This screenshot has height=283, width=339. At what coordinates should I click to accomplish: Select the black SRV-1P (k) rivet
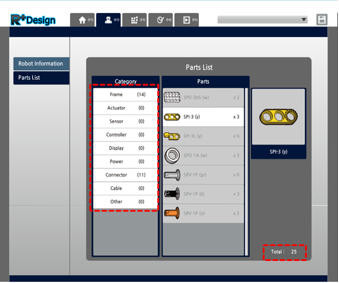pos(203,194)
